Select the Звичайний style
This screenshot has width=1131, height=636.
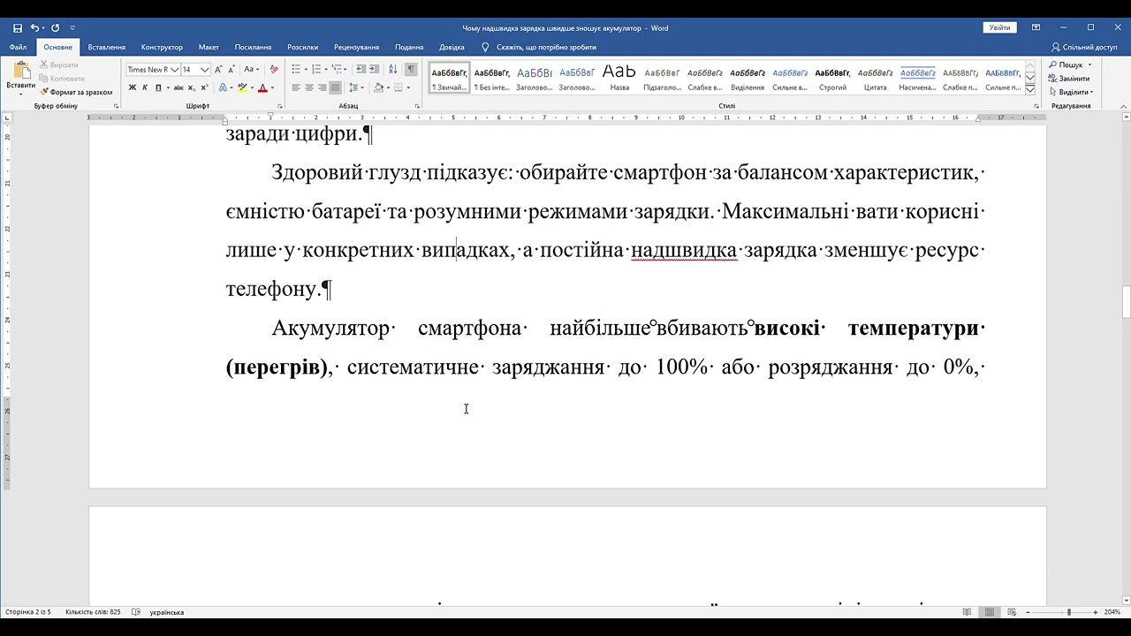(x=450, y=78)
